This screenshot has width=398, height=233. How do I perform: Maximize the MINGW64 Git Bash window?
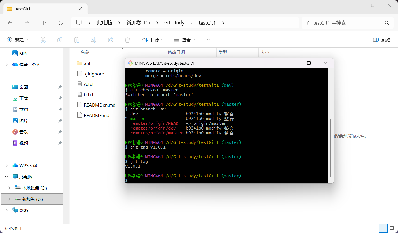309,63
